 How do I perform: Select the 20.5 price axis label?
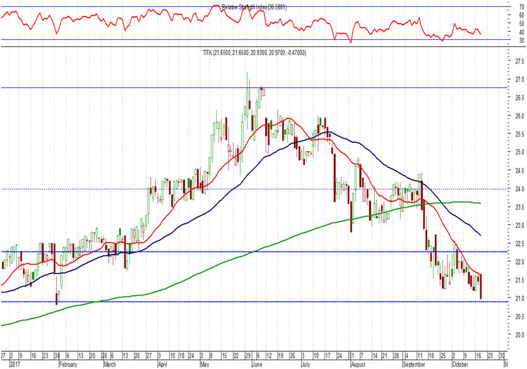pos(519,317)
